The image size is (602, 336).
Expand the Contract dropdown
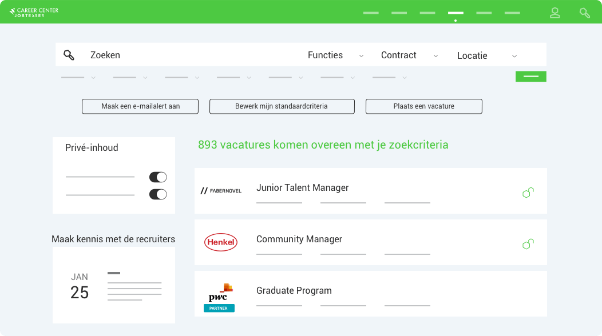coord(409,55)
